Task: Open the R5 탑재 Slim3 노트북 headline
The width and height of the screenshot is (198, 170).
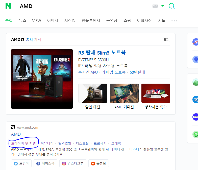Action: pyautogui.click(x=102, y=53)
